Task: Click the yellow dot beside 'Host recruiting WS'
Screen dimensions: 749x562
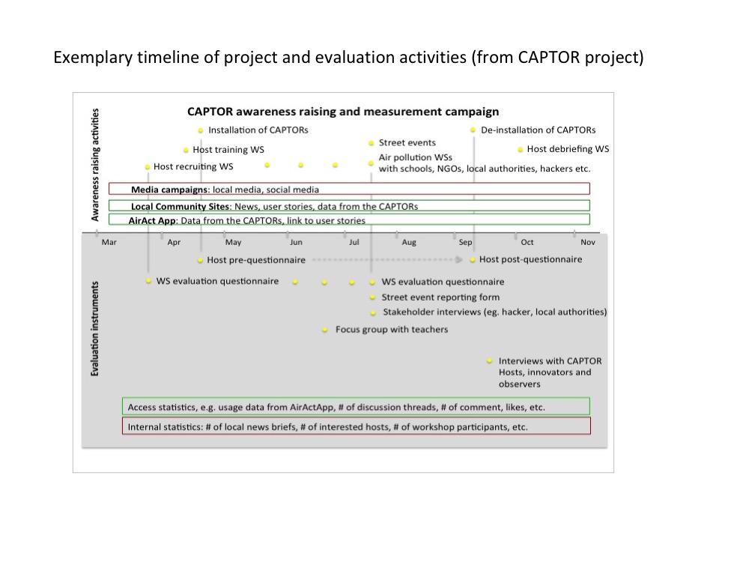Action: tap(148, 167)
